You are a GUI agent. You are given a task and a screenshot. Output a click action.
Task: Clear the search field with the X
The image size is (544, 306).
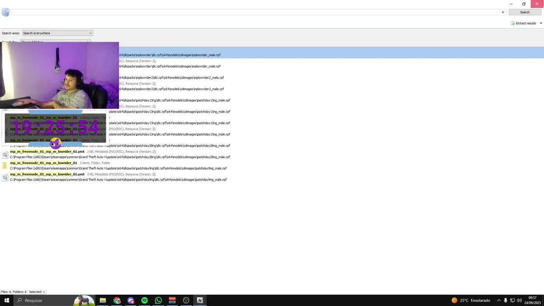tap(503, 12)
